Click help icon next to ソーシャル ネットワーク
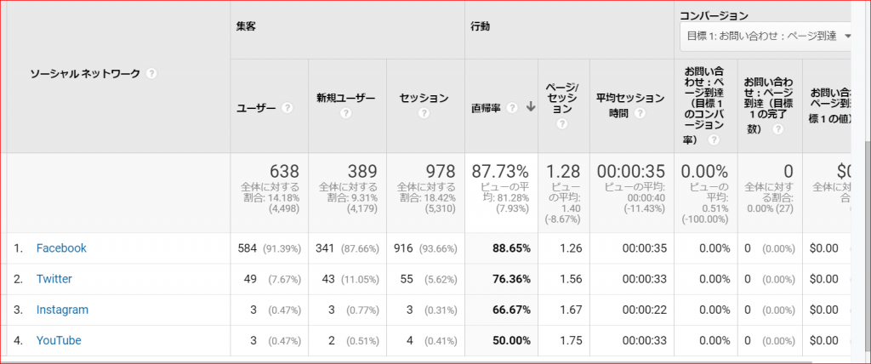This screenshot has height=364, width=871. 151,73
